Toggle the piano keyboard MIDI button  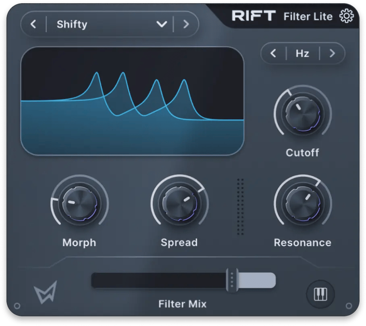click(320, 294)
